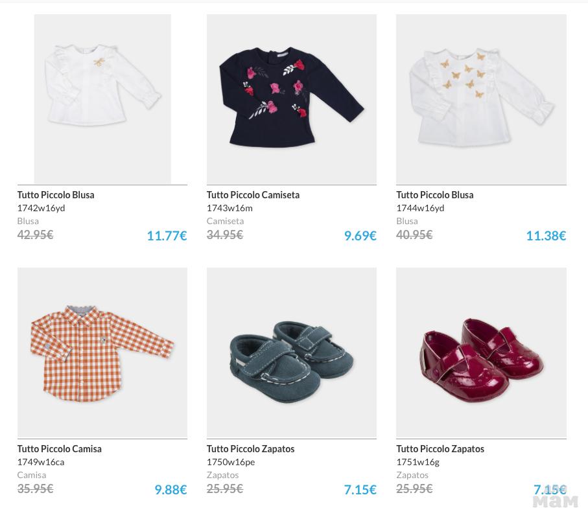Click Tutto Piccolo Zapatos title for 1750w16pe
588x517 pixels.
(x=250, y=449)
